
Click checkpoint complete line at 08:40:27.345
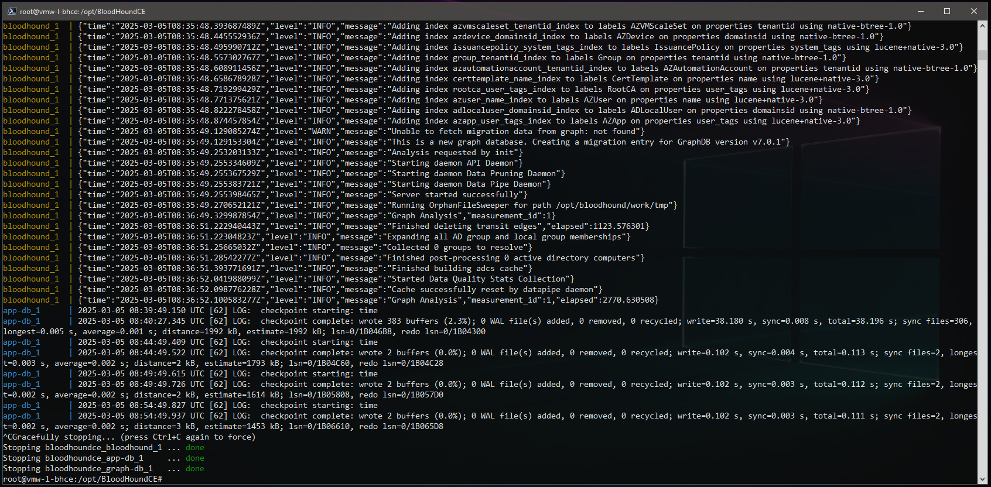(488, 327)
